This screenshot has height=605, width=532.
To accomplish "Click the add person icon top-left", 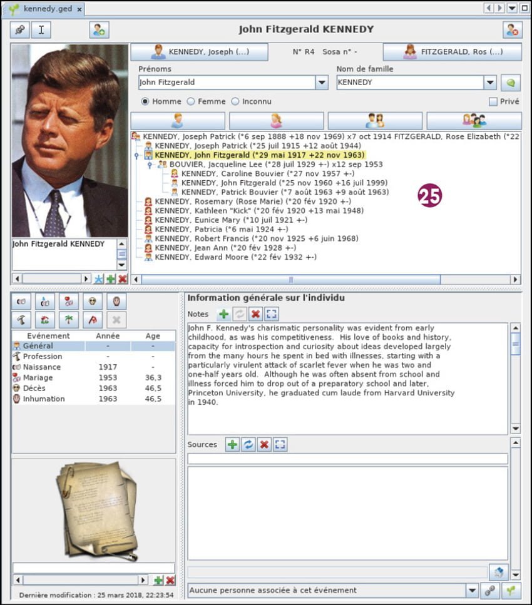I will (x=99, y=29).
